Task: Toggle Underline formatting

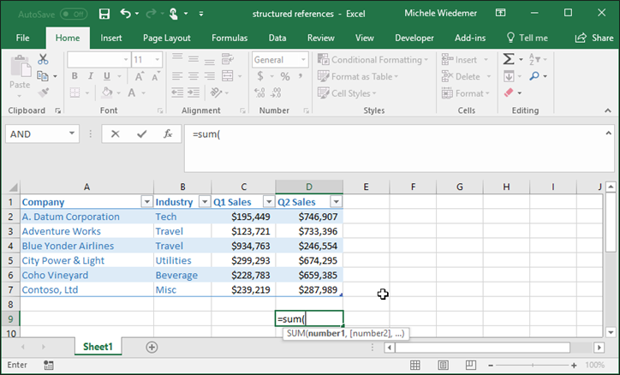Action: [x=107, y=76]
